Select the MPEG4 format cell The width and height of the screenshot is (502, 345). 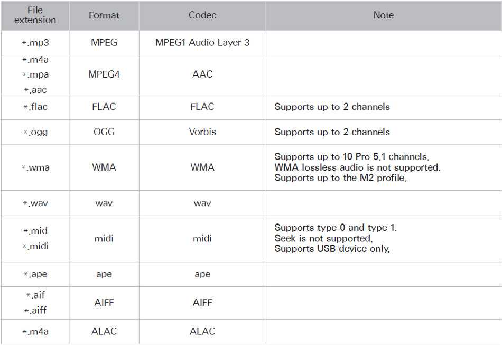coord(104,74)
